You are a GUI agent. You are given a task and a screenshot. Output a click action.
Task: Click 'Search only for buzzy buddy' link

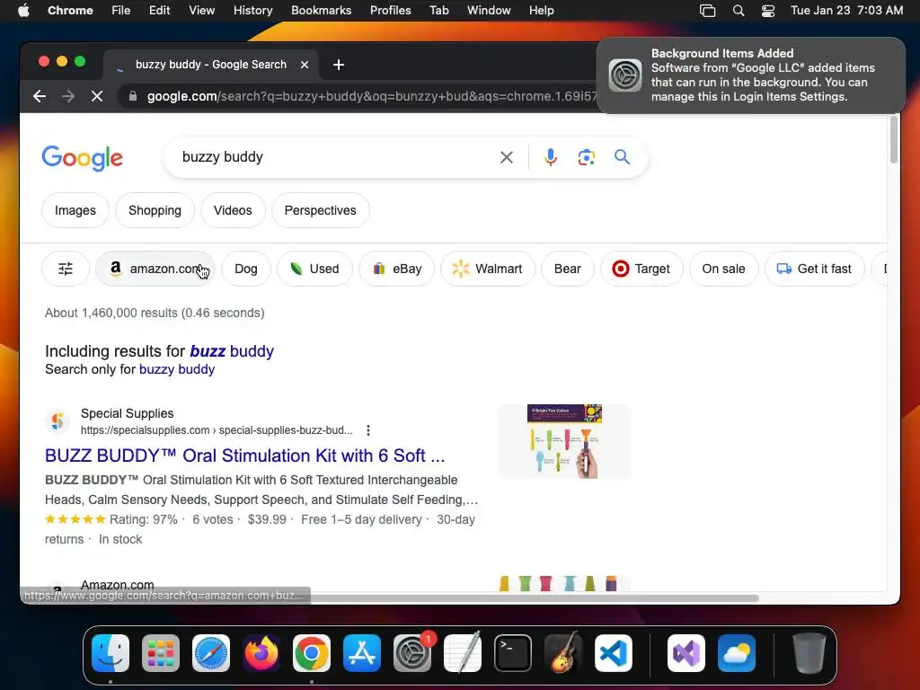pos(177,369)
